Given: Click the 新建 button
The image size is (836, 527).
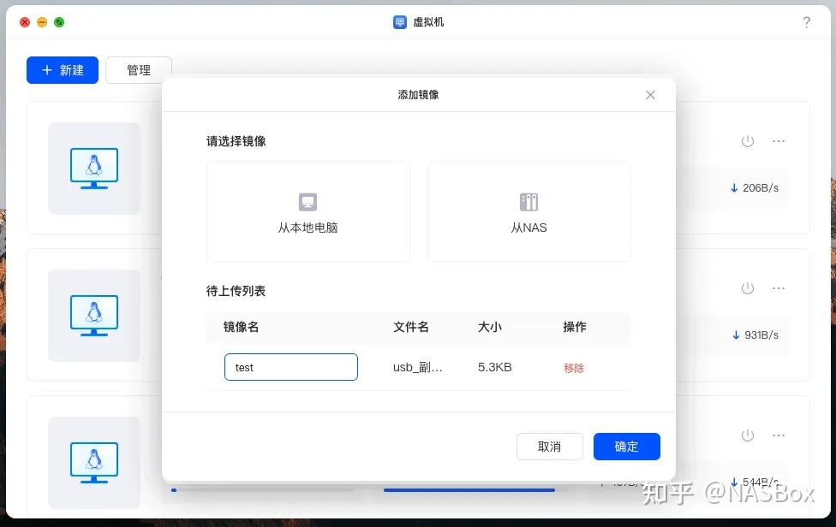Looking at the screenshot, I should (x=63, y=70).
